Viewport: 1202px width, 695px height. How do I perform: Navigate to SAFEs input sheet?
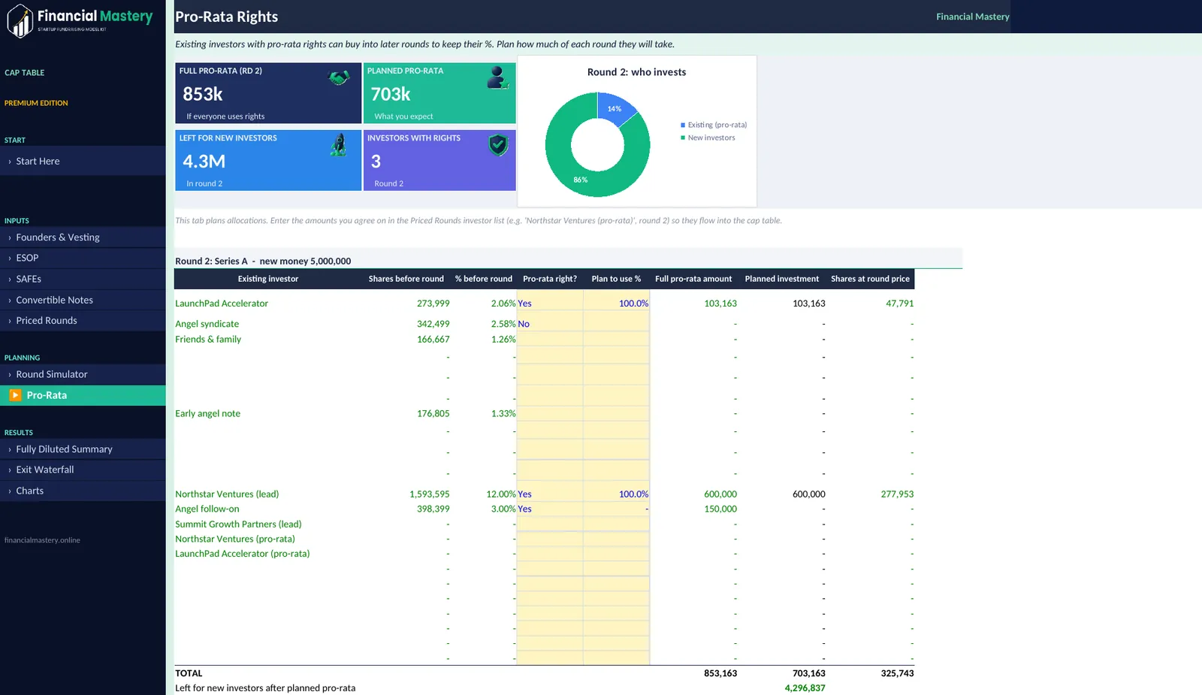click(x=83, y=279)
